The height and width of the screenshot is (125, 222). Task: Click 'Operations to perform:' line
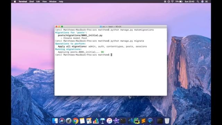(x=70, y=44)
